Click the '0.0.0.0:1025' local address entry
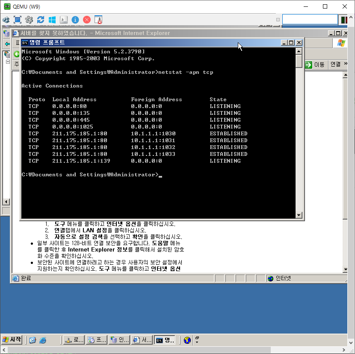 pos(73,127)
